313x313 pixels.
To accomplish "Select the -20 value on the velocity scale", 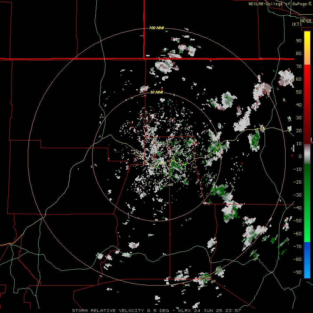I will [297, 182].
